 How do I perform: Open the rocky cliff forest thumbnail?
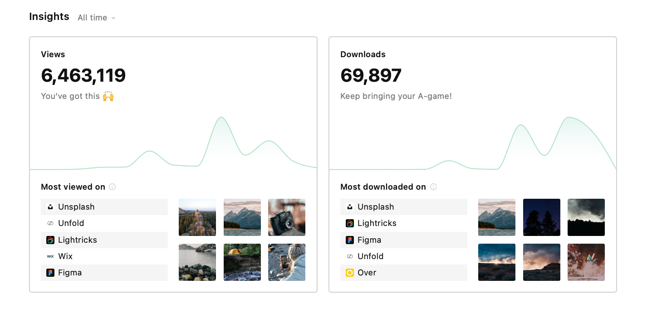[197, 217]
